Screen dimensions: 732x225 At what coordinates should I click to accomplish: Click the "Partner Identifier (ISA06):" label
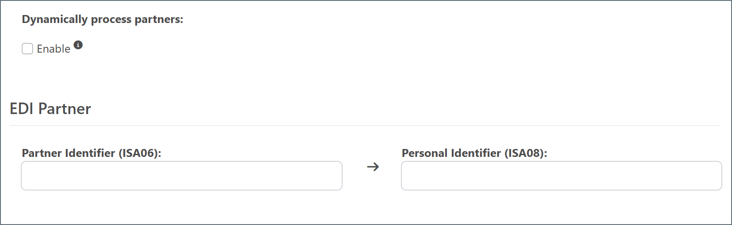(x=91, y=153)
